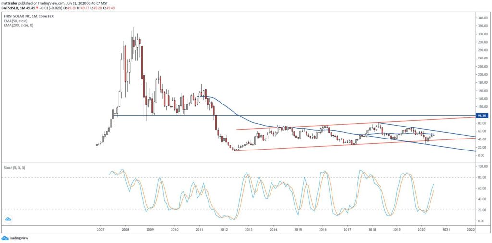Screen dimensions: 492x243
Task: Click the 40.00 price axis label
Action: pyautogui.click(x=483, y=139)
